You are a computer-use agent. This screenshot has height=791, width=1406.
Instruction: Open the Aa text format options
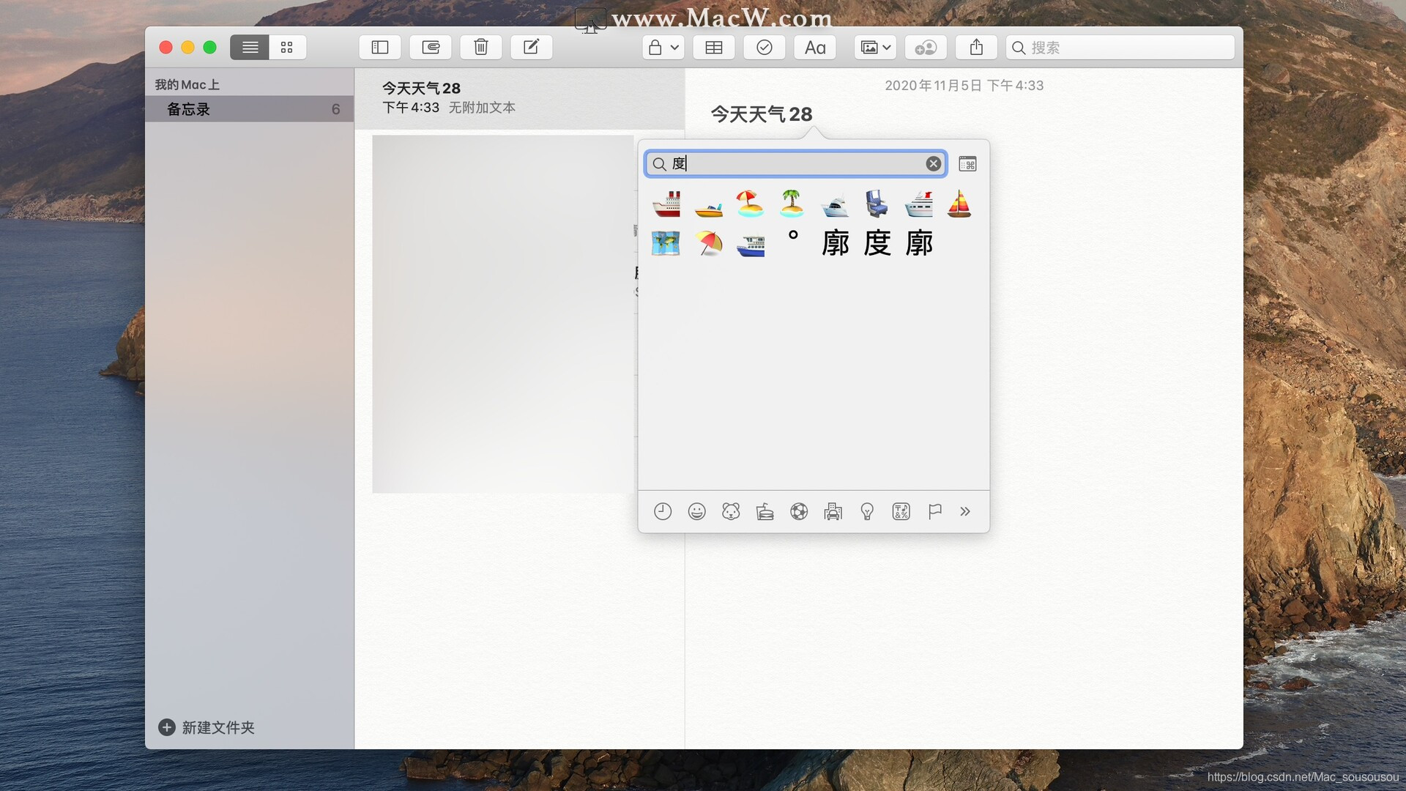(814, 48)
